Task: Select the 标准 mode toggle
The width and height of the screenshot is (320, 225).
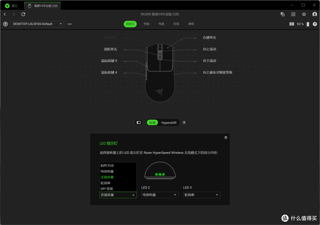Action: (152, 123)
